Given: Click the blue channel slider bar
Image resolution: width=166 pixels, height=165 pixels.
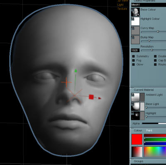Looking at the screenshot, I should pyautogui.click(x=155, y=143).
